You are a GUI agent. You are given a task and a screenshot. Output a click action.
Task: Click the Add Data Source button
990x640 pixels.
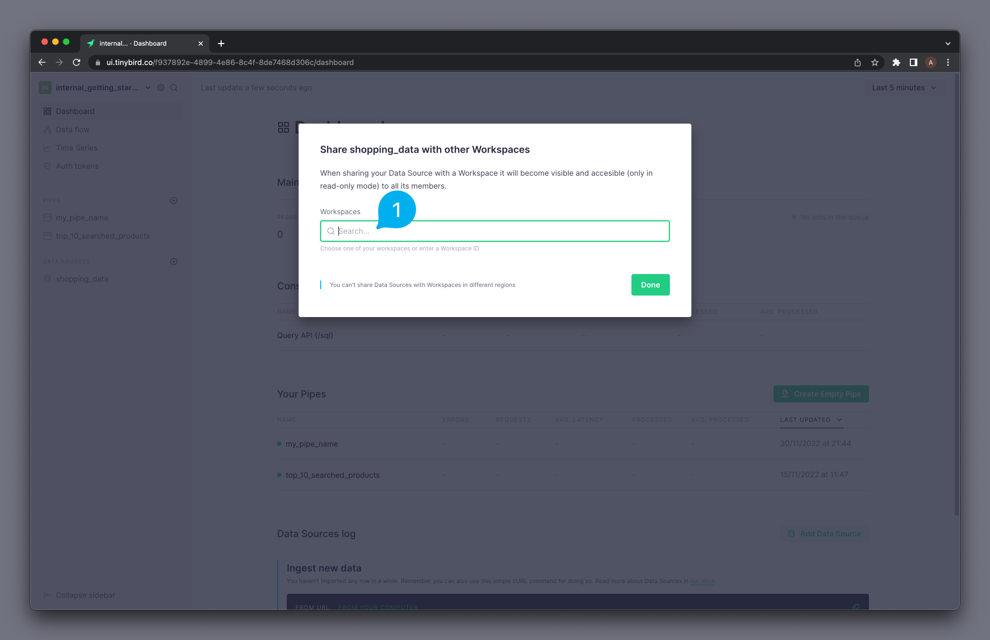(x=824, y=534)
